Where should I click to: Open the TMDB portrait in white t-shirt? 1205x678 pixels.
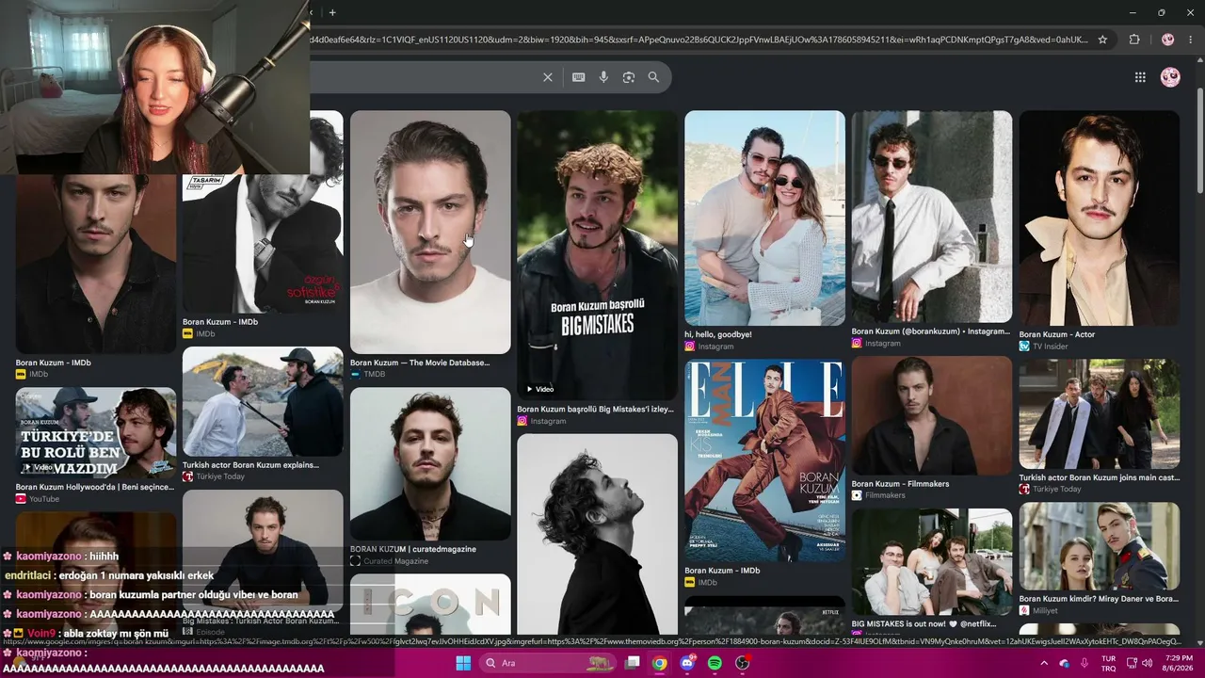(430, 233)
